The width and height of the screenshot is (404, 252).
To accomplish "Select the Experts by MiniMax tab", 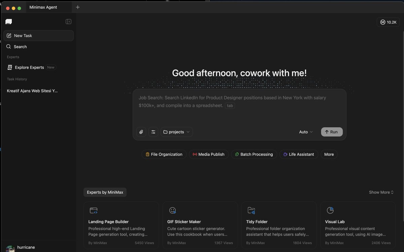I will (105, 192).
